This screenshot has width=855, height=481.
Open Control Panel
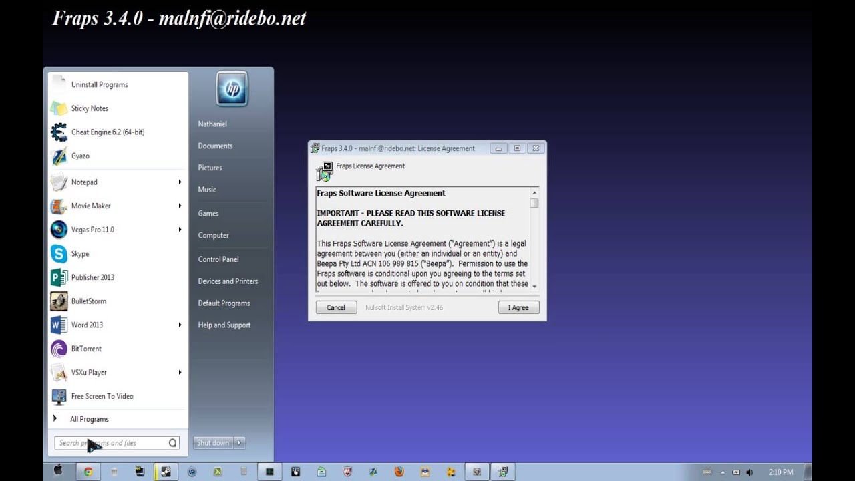coord(218,259)
